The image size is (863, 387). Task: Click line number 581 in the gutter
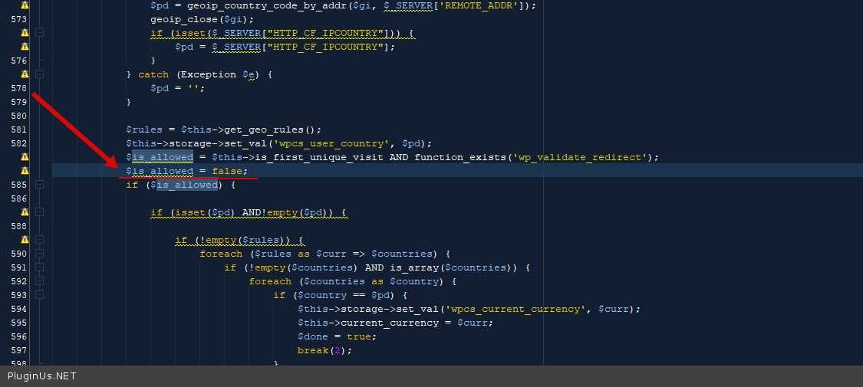[19, 130]
